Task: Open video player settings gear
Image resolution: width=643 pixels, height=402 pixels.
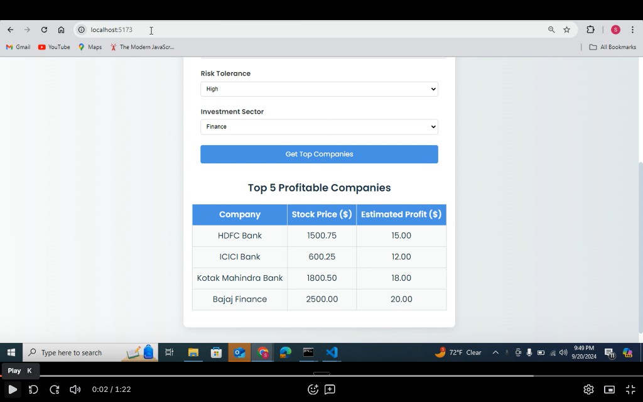Action: tap(588, 389)
